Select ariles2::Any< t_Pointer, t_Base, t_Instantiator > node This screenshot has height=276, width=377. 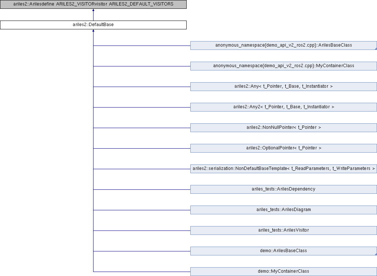[x=283, y=87]
